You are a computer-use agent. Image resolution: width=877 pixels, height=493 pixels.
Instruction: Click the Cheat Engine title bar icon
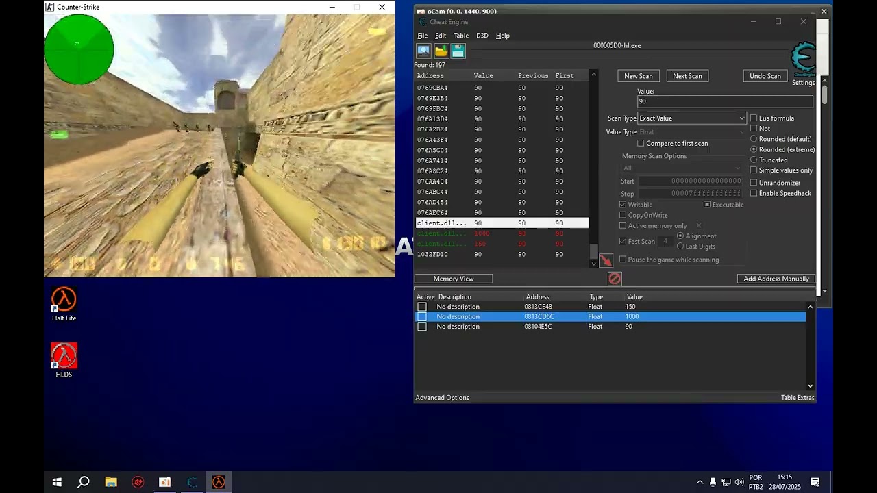[x=423, y=22]
